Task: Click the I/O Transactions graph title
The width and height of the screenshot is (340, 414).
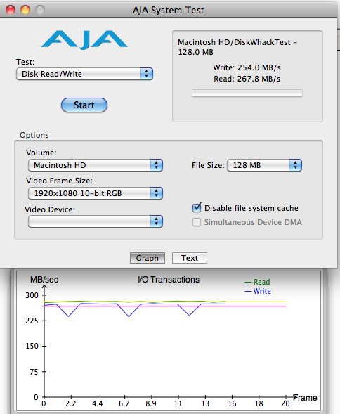Action: pos(169,280)
